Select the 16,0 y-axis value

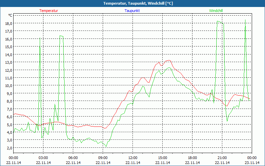[9, 39]
